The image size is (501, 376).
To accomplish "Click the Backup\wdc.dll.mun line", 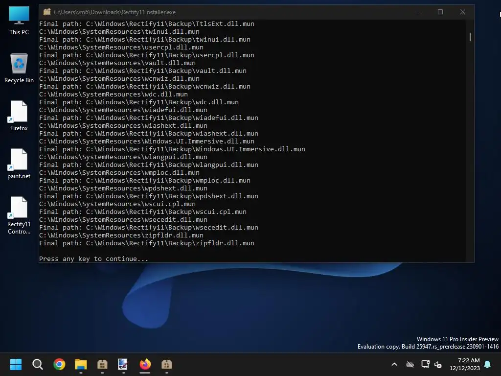I will (x=138, y=102).
